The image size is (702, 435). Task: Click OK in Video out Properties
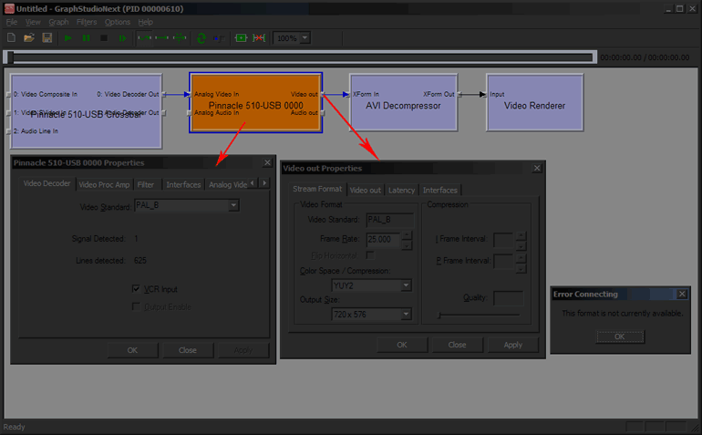coord(402,345)
